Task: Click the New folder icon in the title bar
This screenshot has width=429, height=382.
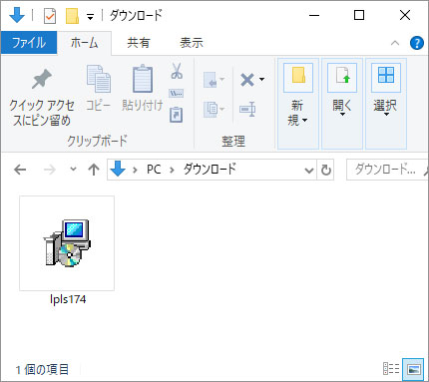Action: 72,16
